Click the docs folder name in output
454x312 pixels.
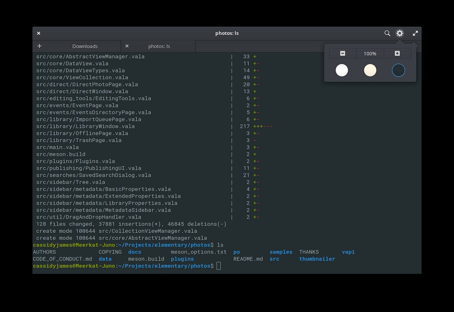[135, 252]
